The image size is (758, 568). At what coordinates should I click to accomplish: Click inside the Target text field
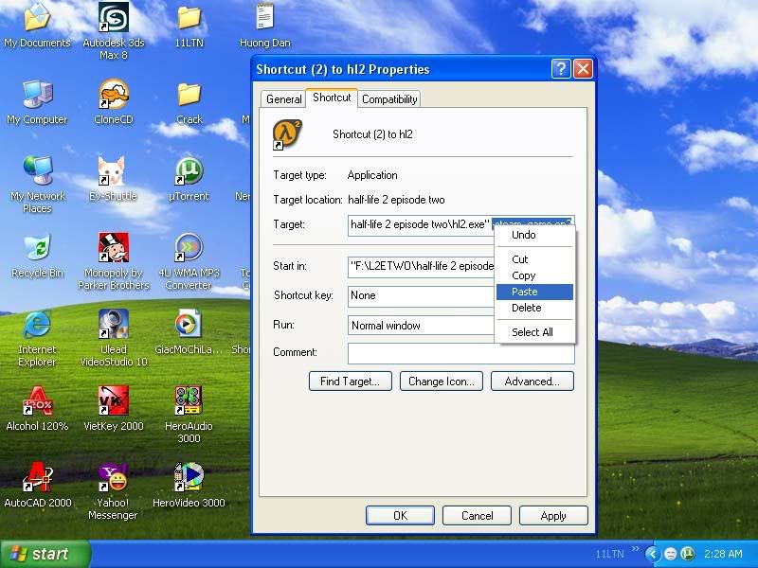pyautogui.click(x=420, y=224)
